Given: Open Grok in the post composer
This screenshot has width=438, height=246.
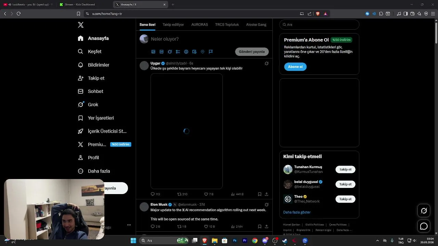Looking at the screenshot, I should point(170,52).
